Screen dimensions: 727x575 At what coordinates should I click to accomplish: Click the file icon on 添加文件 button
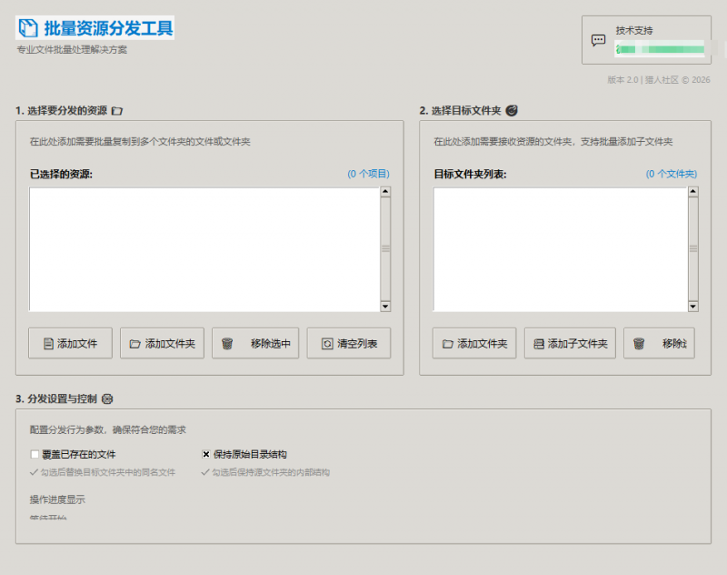click(47, 343)
